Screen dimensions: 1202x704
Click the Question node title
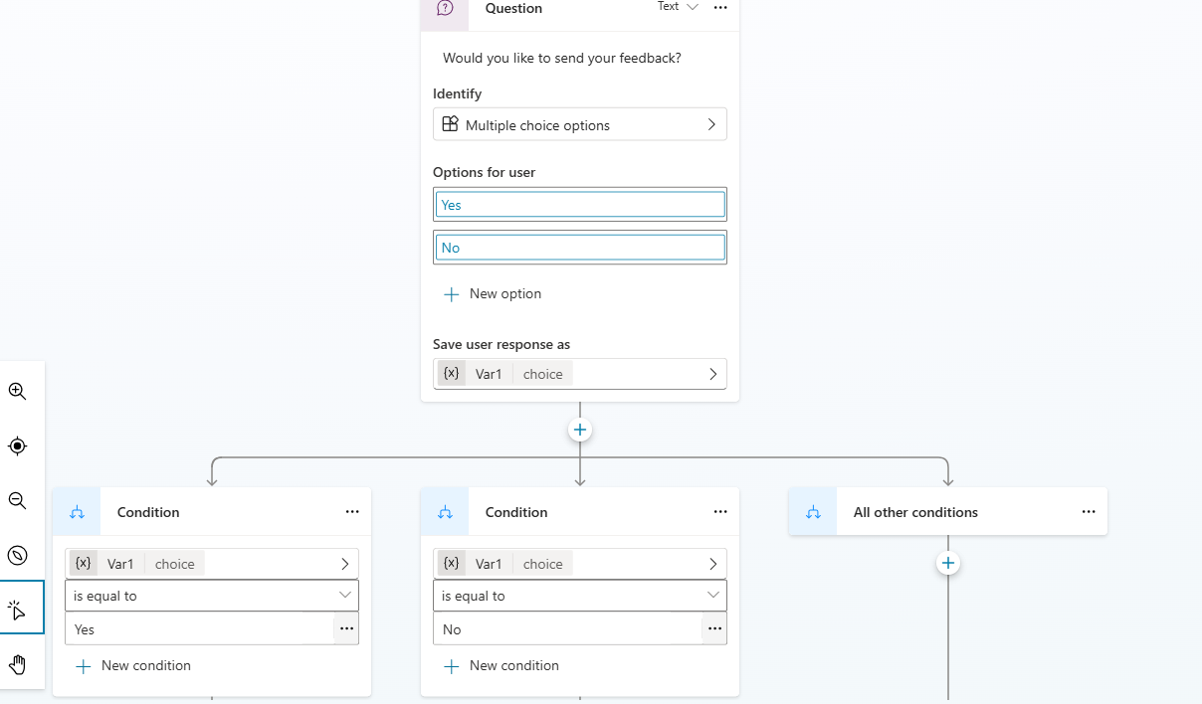coord(513,8)
